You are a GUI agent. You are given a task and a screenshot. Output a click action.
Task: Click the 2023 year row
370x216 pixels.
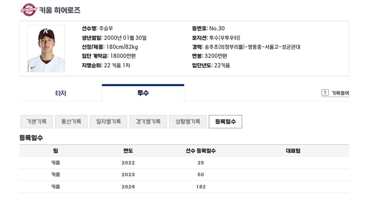click(x=184, y=175)
